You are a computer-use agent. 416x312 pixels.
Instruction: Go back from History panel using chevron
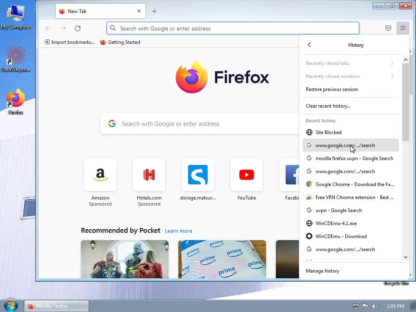pyautogui.click(x=309, y=45)
